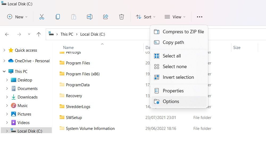The height and width of the screenshot is (156, 266).
Task: Open the New dropdown button
Action: click(17, 17)
